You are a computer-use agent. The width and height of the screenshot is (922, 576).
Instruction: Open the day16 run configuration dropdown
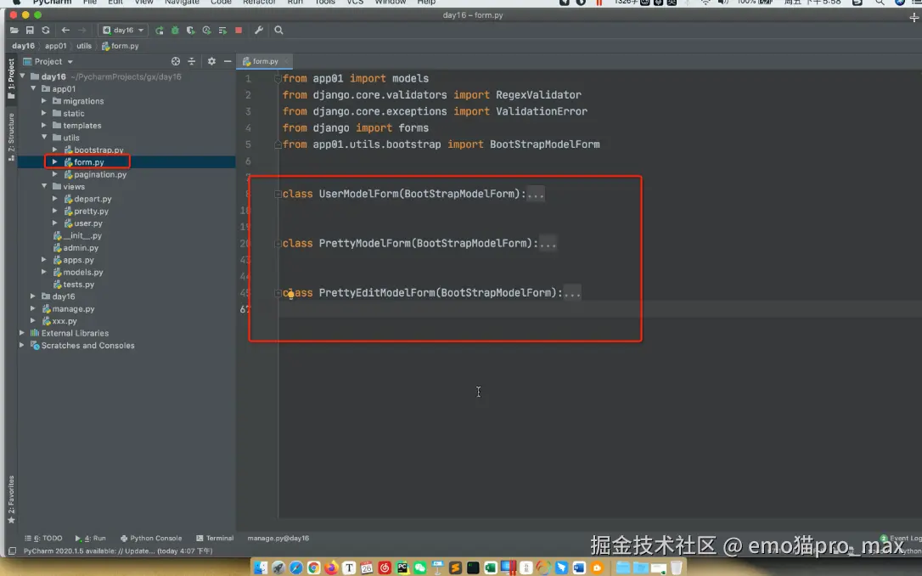(x=123, y=30)
